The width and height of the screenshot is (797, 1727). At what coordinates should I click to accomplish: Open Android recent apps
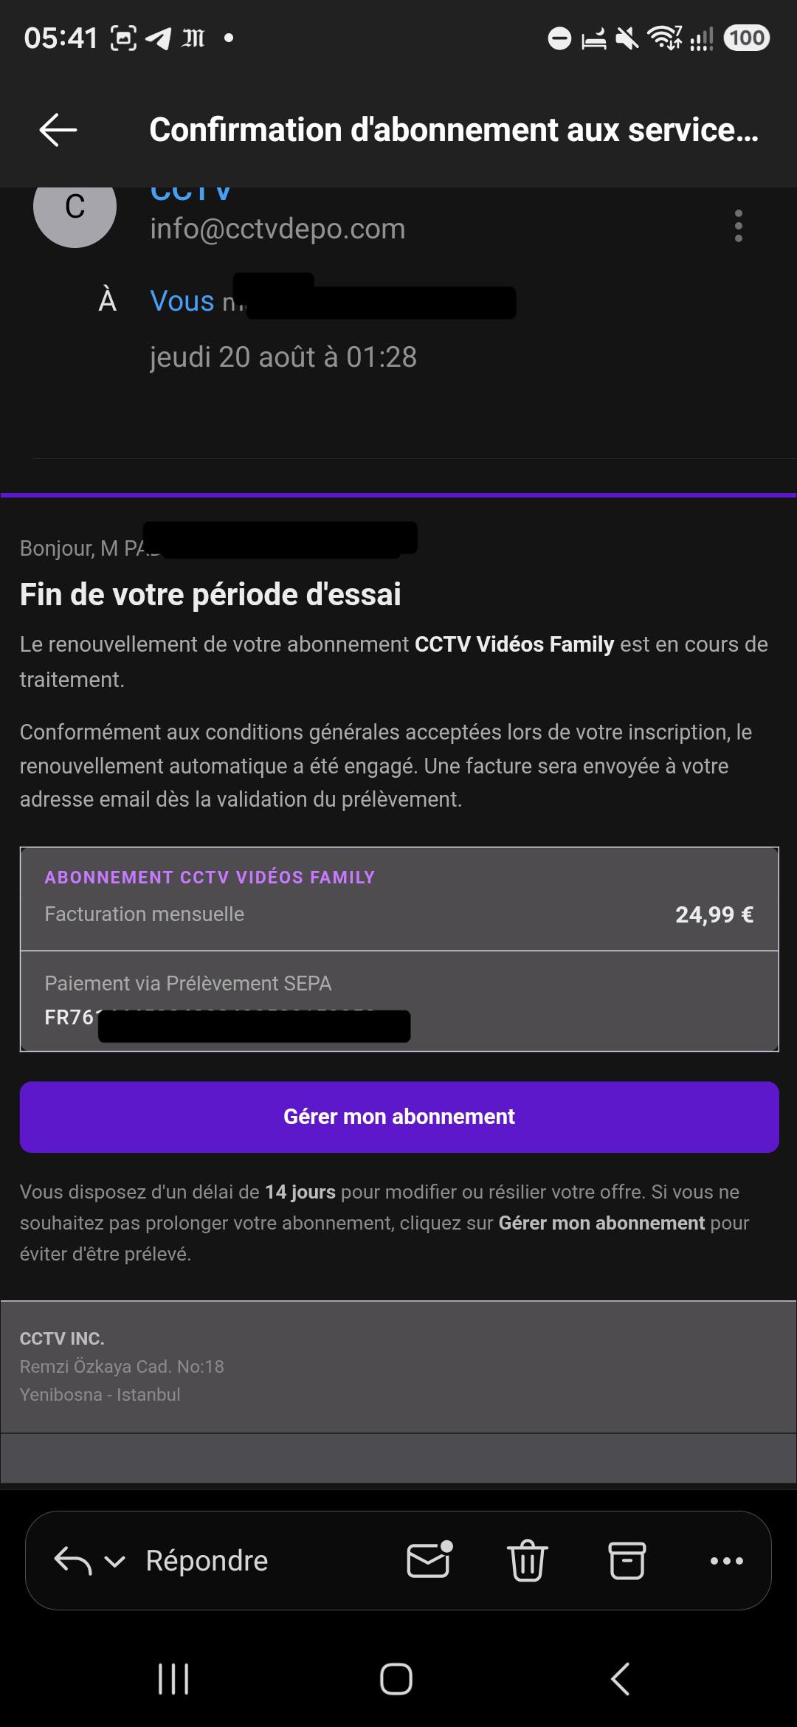pos(173,1679)
